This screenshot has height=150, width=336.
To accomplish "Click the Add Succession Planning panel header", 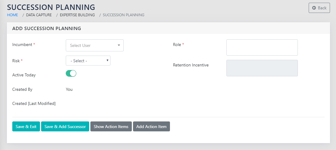I will tap(47, 29).
